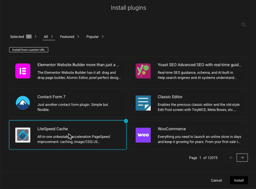Click LiteSpeed 'All-in-one unbeatable acceleration' description

pos(74,139)
